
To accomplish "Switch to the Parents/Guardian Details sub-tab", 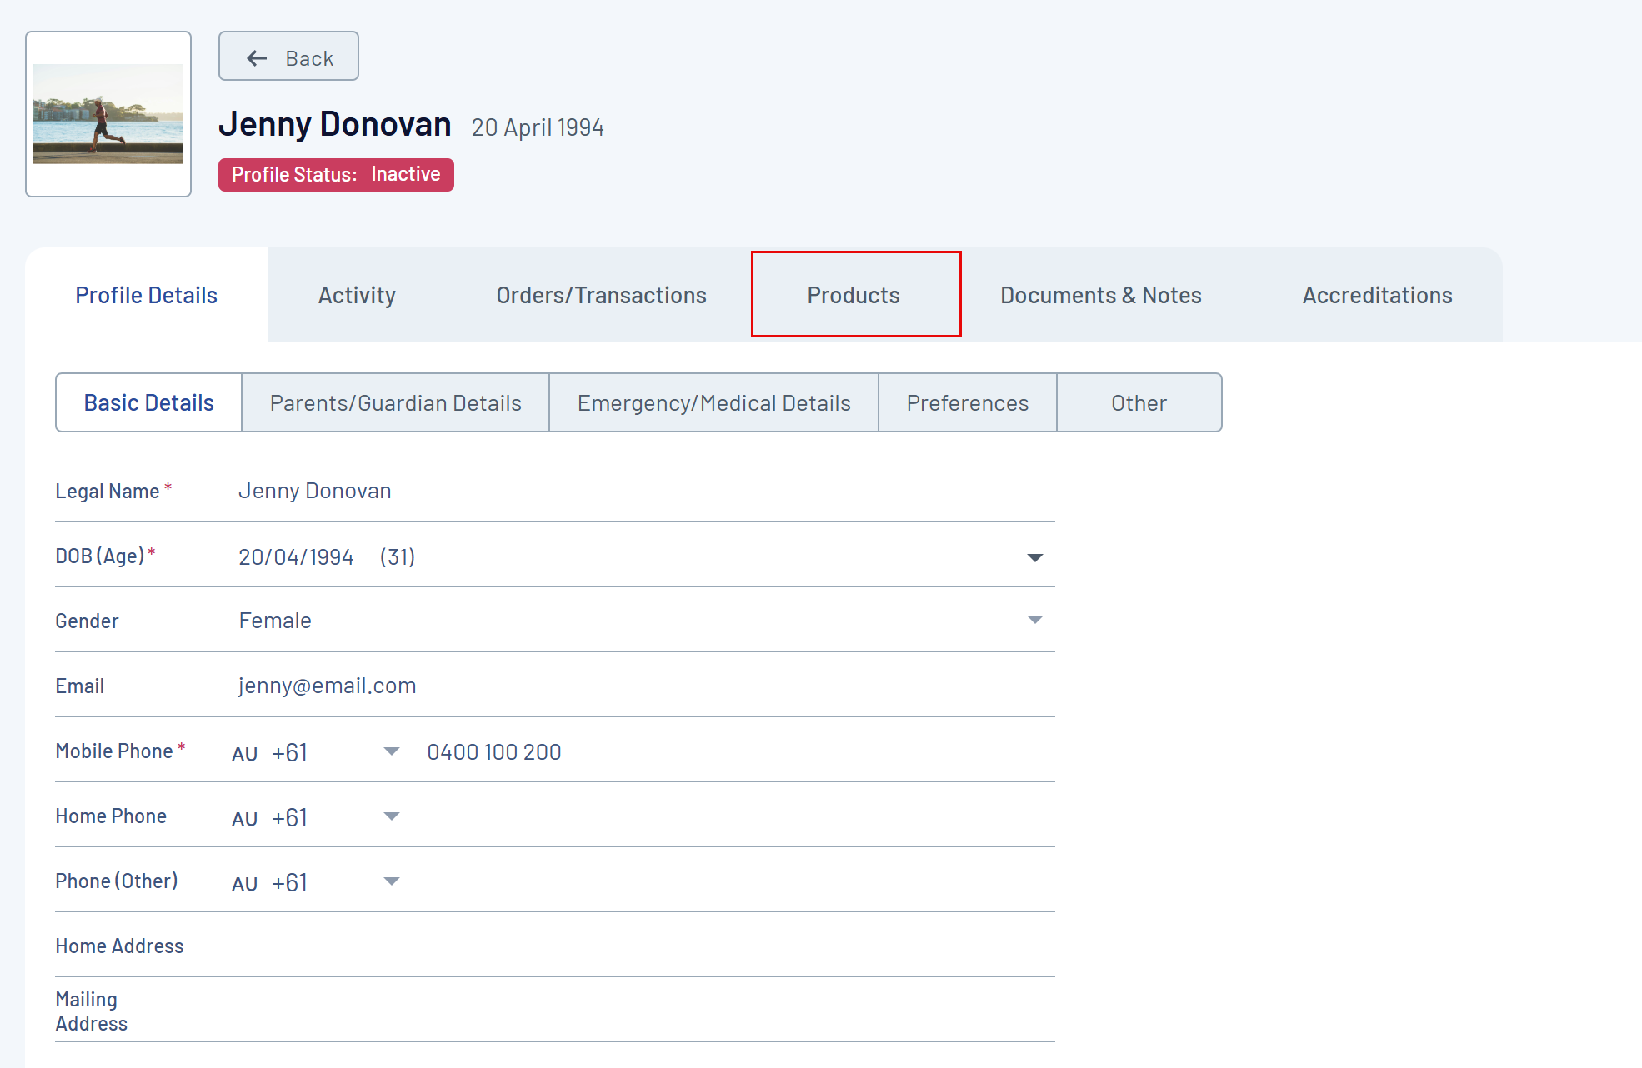I will pos(395,403).
